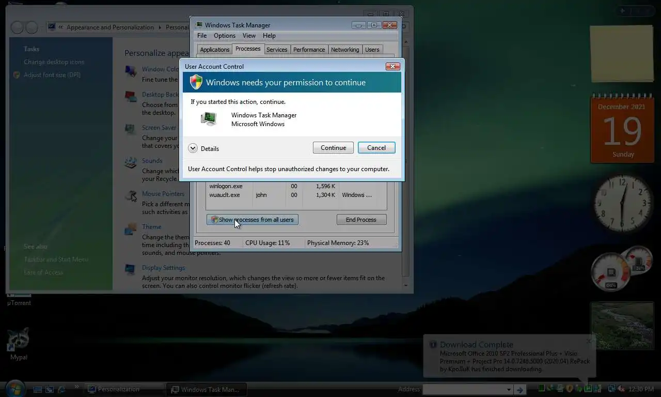Click Adjust font size (DPI) task link

tap(52, 75)
